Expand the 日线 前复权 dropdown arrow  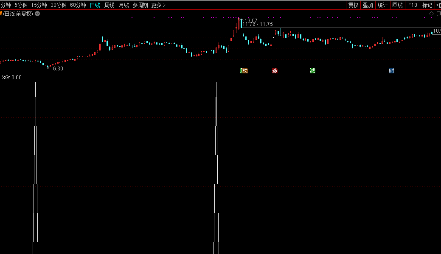[37, 14]
